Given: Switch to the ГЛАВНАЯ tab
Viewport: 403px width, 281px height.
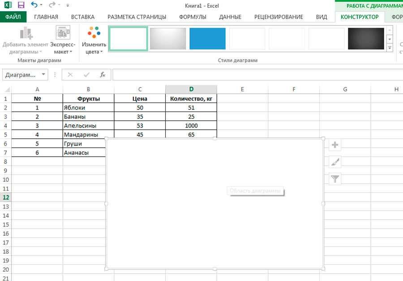Looking at the screenshot, I should (x=46, y=17).
